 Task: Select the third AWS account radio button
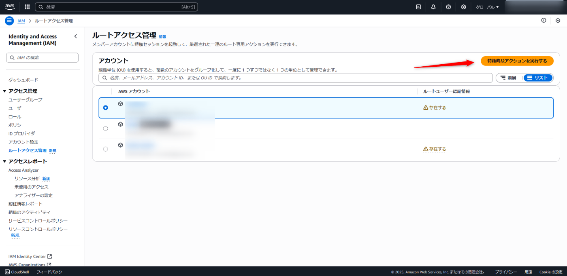tap(106, 149)
